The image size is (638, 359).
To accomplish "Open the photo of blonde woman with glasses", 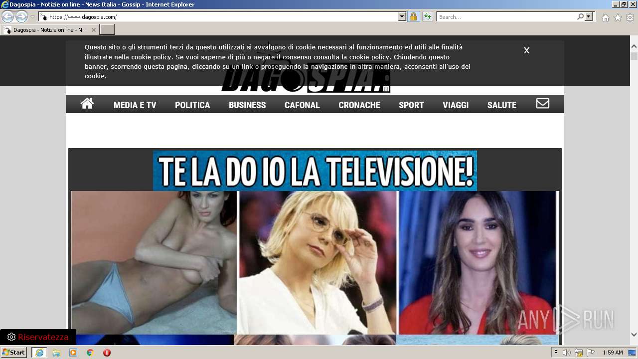I will [x=317, y=263].
